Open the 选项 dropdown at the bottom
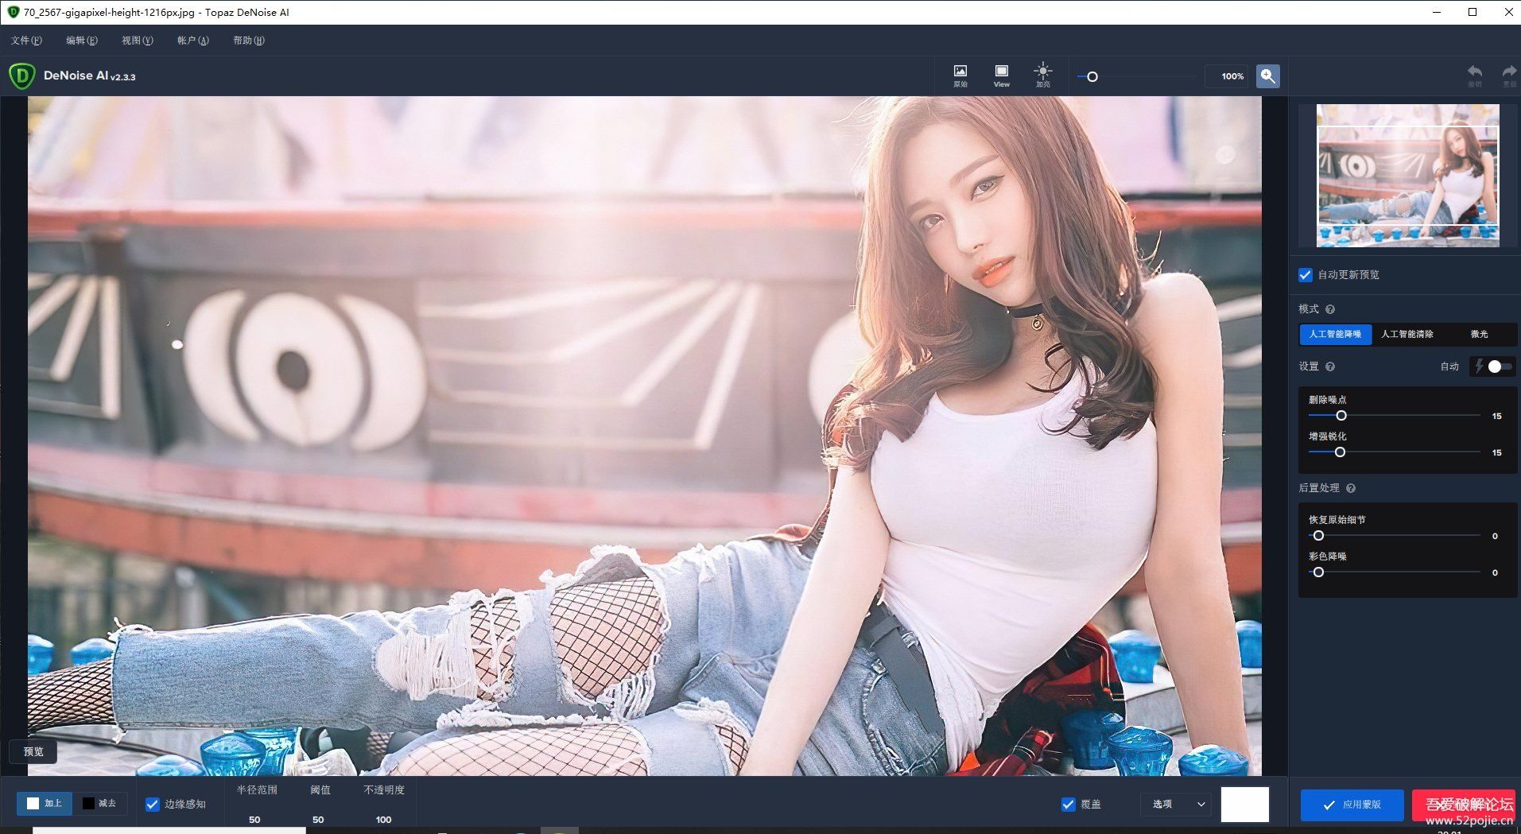The image size is (1521, 834). [1174, 804]
